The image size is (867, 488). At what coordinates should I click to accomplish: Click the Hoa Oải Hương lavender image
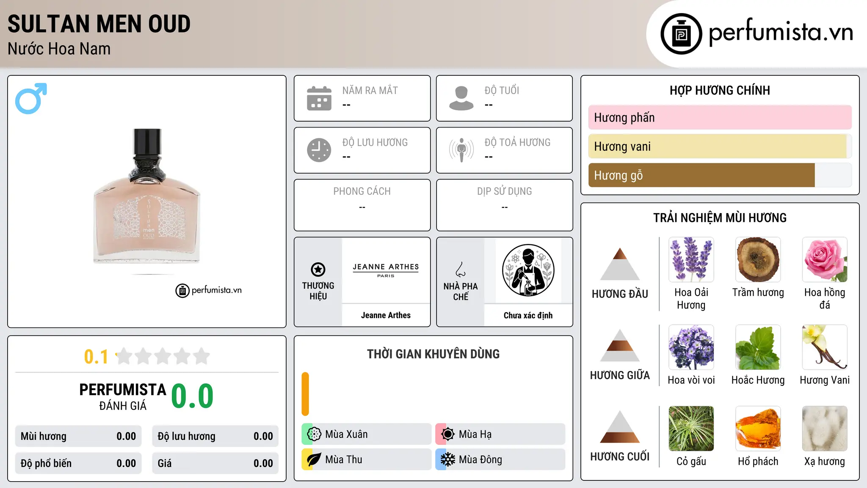point(691,260)
